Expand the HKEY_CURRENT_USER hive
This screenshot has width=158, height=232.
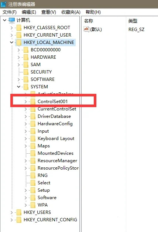coord(12,35)
